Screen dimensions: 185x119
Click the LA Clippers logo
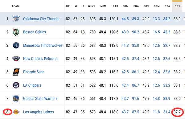point(16,85)
